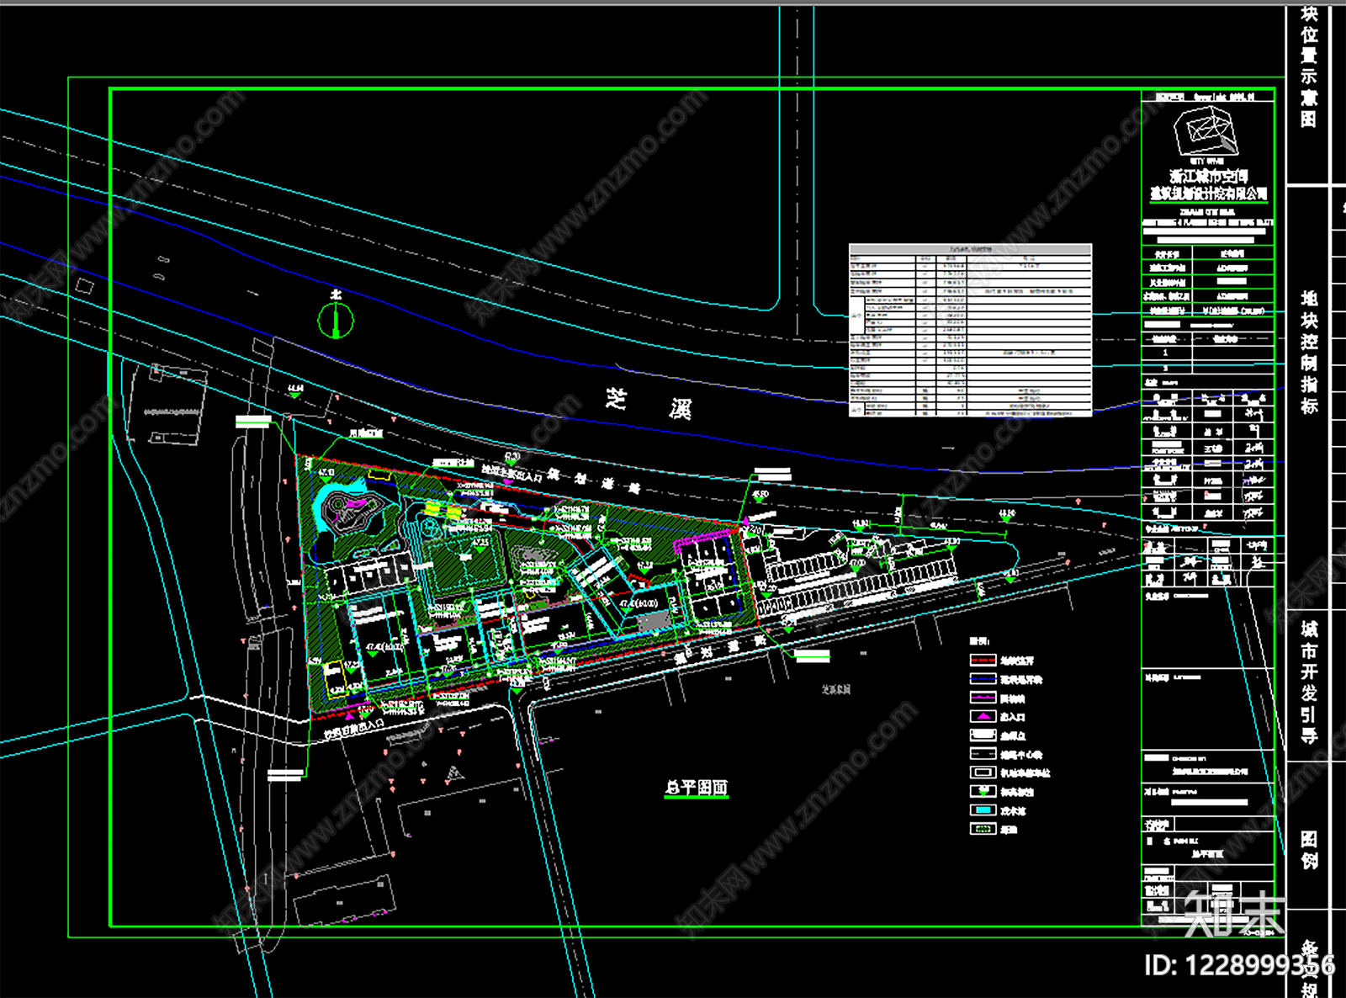Pick the red dashed line legend swatch
1346x998 pixels.
click(983, 661)
